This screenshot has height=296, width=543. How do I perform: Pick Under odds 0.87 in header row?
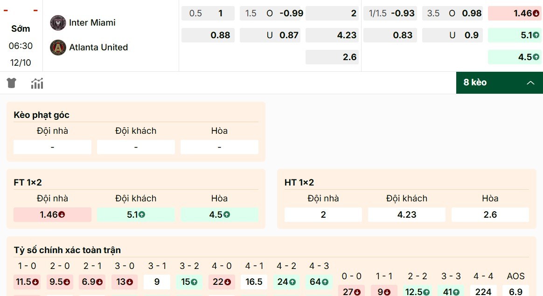271,35
